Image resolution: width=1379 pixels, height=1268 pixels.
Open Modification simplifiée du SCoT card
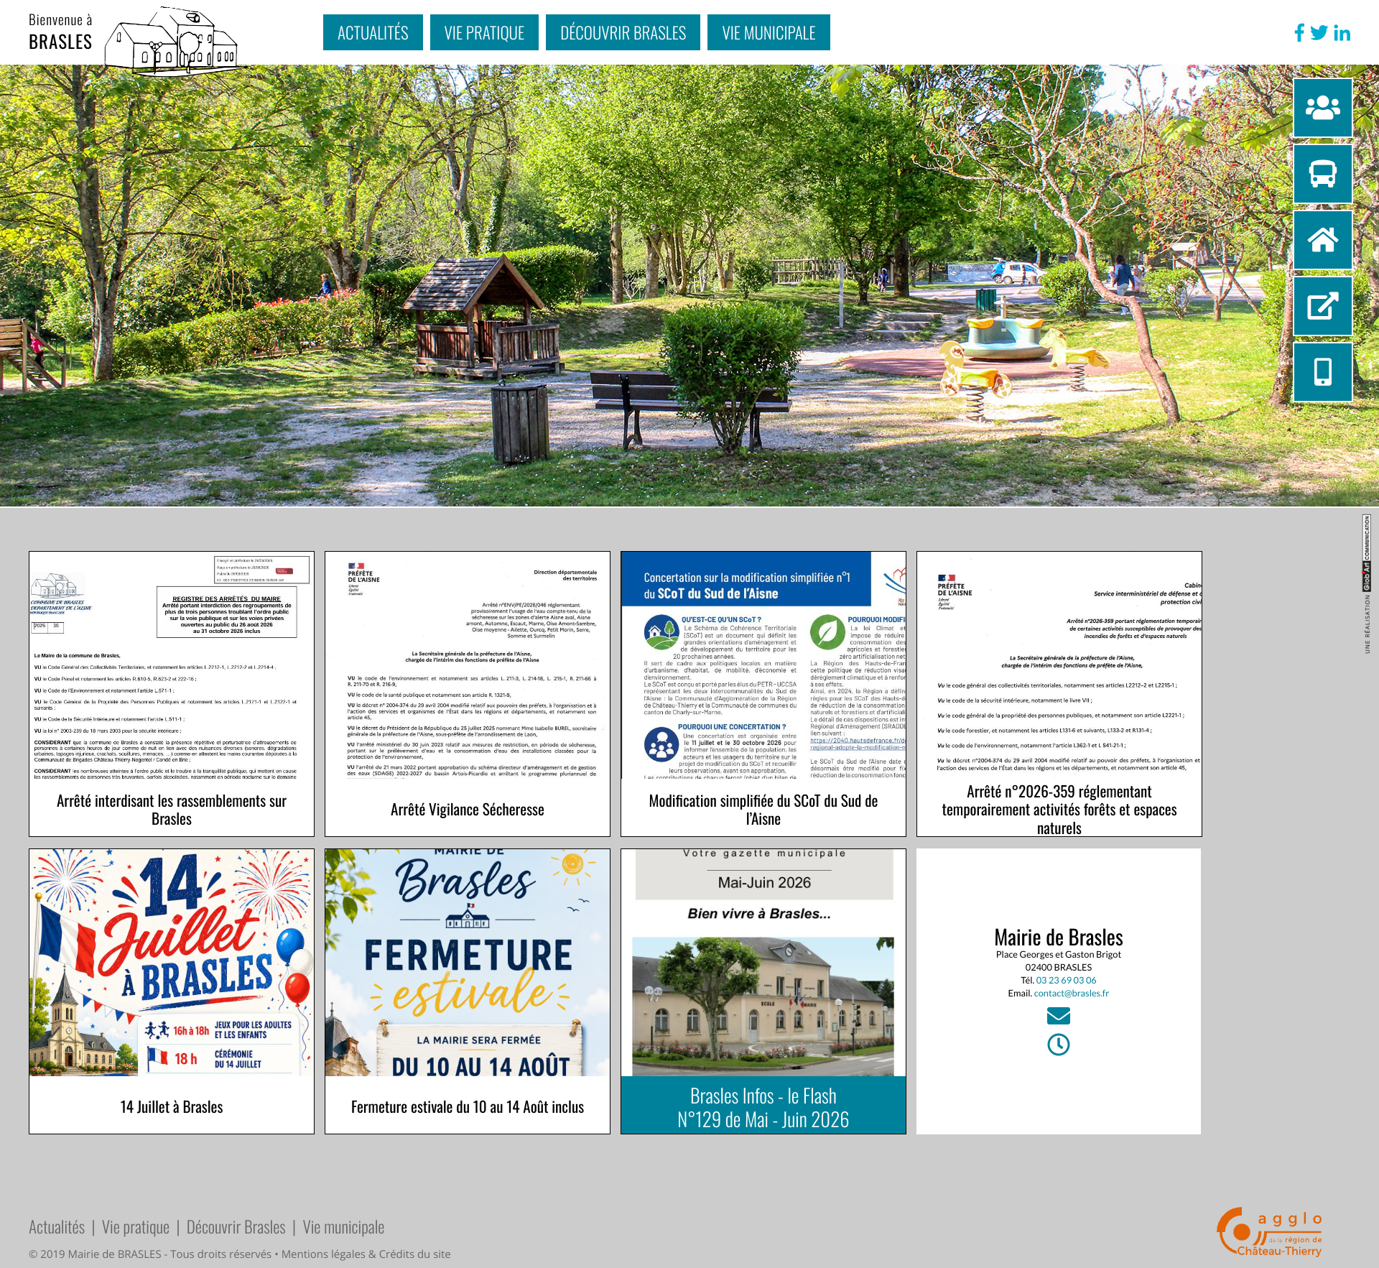(763, 694)
